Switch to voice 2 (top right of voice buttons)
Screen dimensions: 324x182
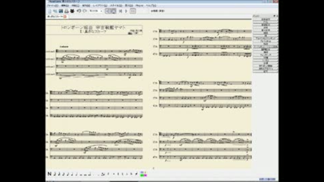[145, 173]
